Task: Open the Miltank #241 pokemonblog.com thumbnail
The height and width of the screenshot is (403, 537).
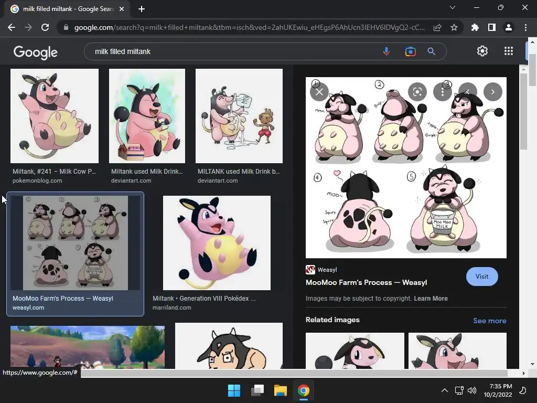Action: click(55, 116)
